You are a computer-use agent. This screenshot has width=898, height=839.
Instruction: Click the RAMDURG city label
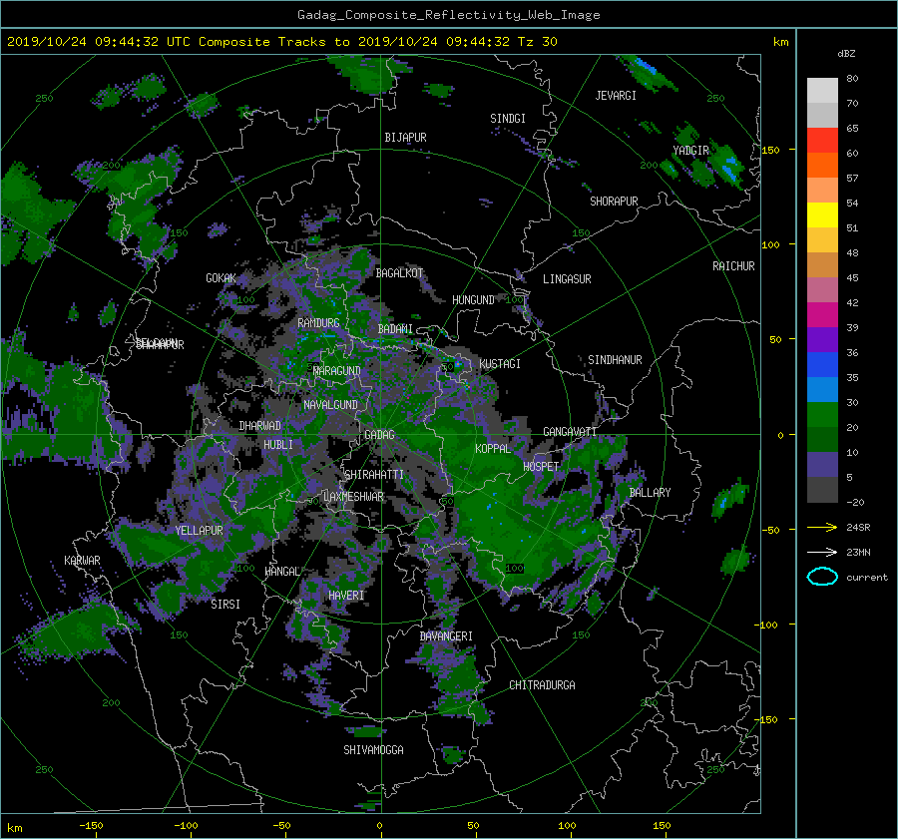318,323
